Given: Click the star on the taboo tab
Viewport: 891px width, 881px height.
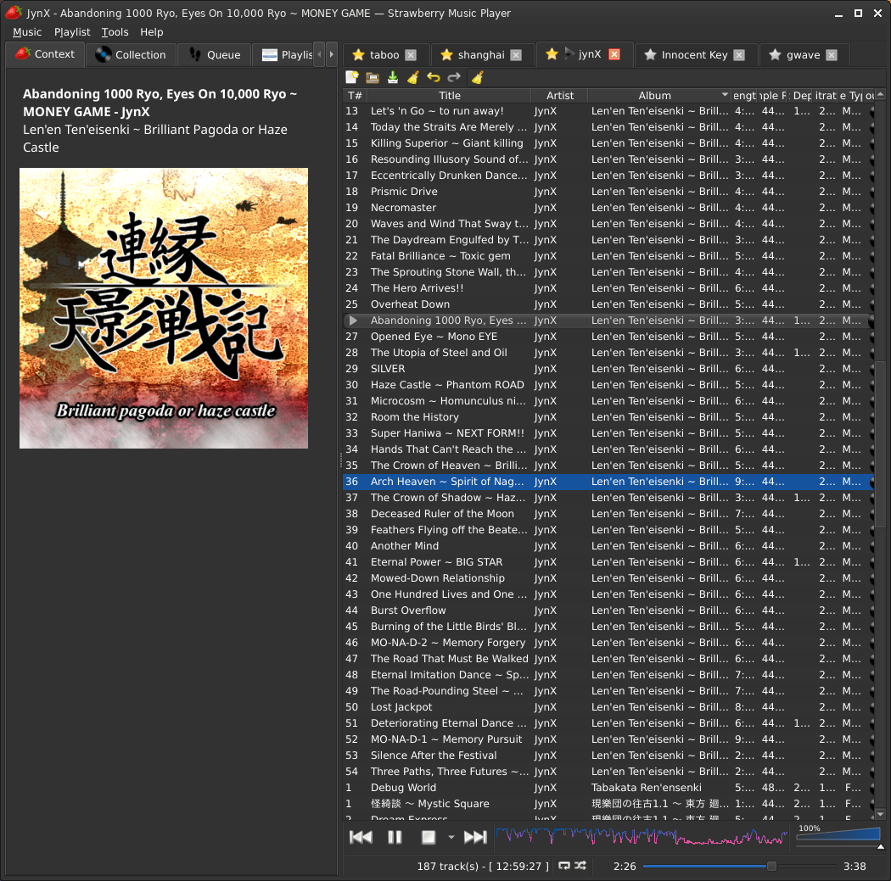Looking at the screenshot, I should (358, 55).
